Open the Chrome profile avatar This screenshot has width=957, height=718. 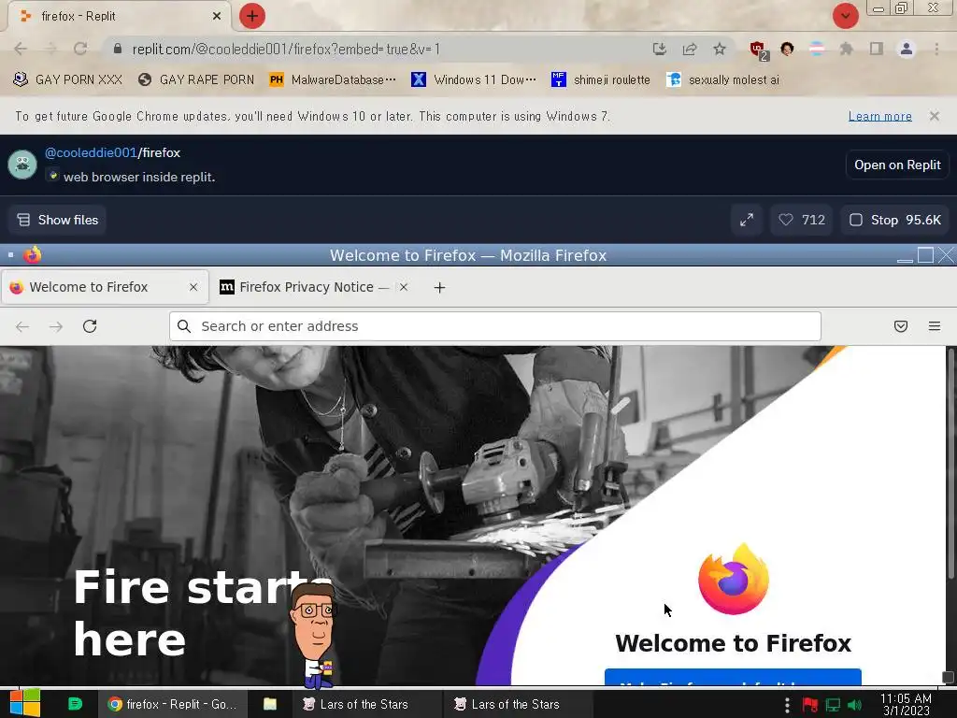(907, 49)
